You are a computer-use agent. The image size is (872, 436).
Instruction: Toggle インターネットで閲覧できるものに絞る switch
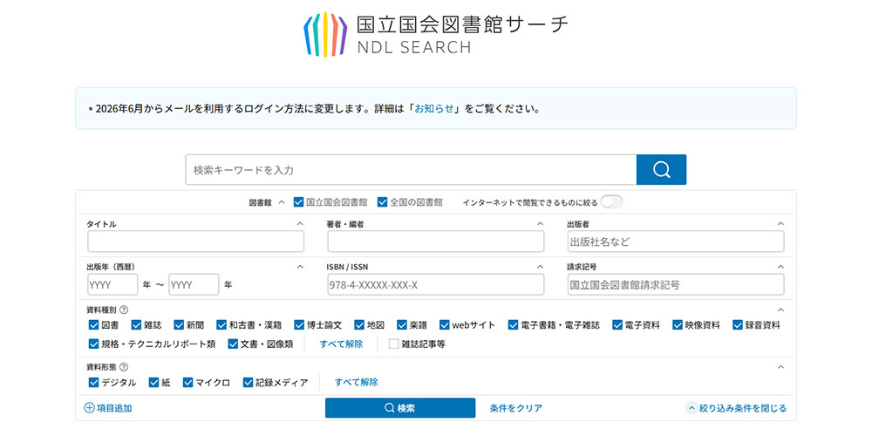[612, 202]
